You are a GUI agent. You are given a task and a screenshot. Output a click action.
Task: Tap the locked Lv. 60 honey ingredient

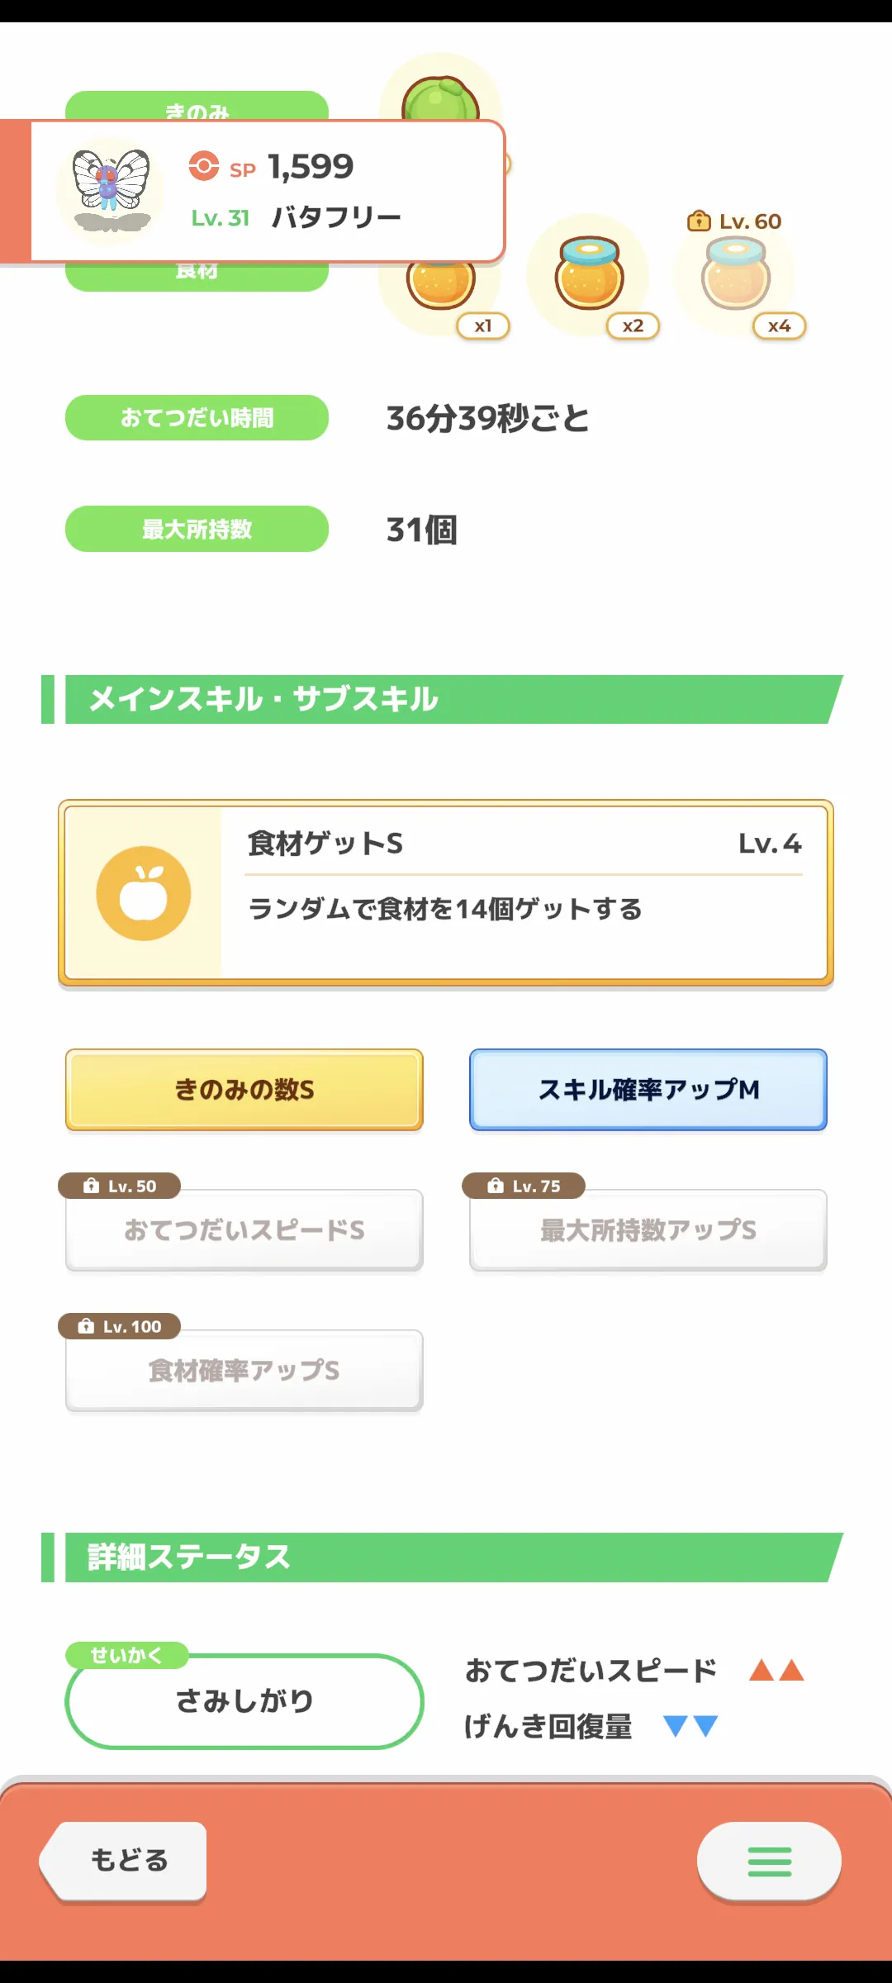(x=736, y=274)
